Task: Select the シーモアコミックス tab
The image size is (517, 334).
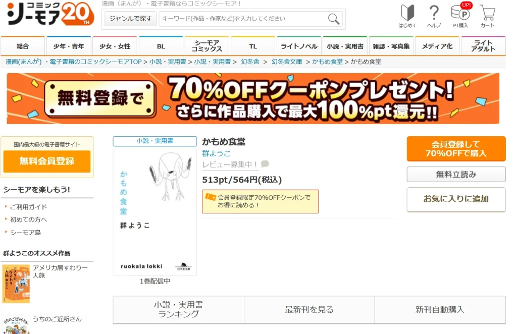Action: pyautogui.click(x=207, y=46)
